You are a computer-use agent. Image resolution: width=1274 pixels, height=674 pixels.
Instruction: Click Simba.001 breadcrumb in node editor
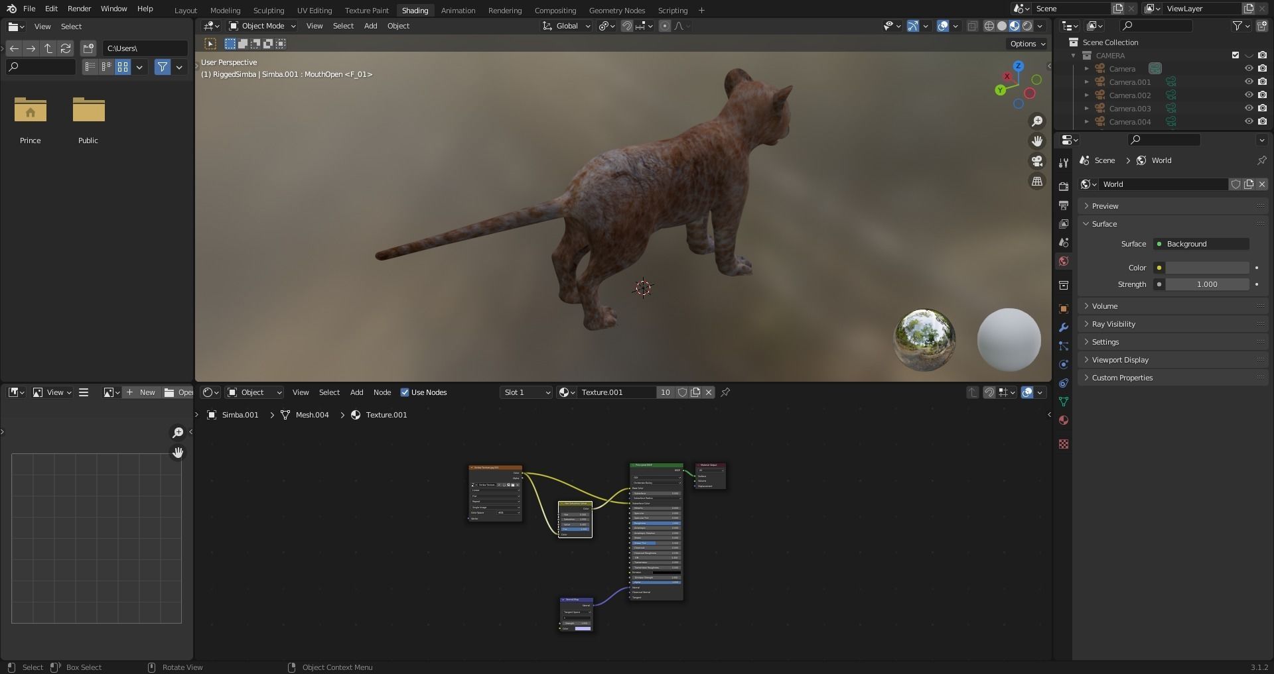pyautogui.click(x=233, y=415)
